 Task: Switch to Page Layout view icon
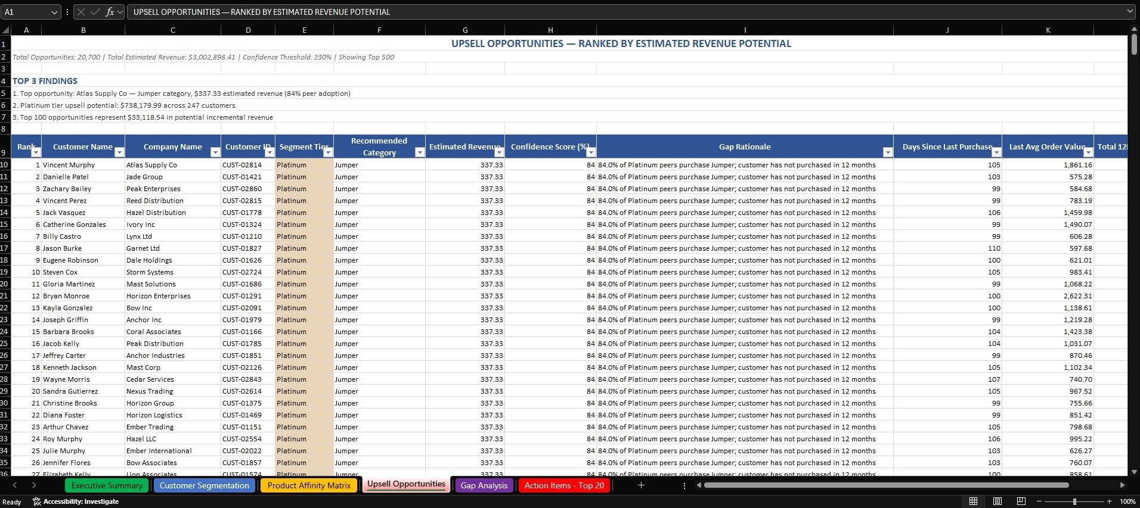click(997, 501)
